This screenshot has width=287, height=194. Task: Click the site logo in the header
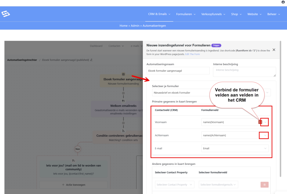6,14
